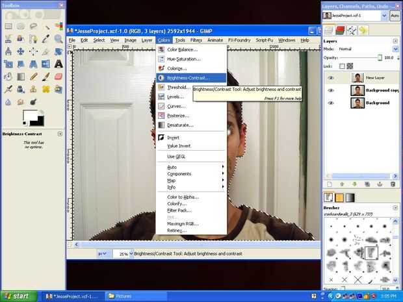This screenshot has height=302, width=403.
Task: Click the Windows start button
Action: [19, 296]
